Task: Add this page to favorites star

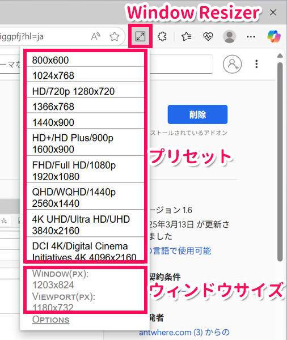Action: [x=115, y=36]
